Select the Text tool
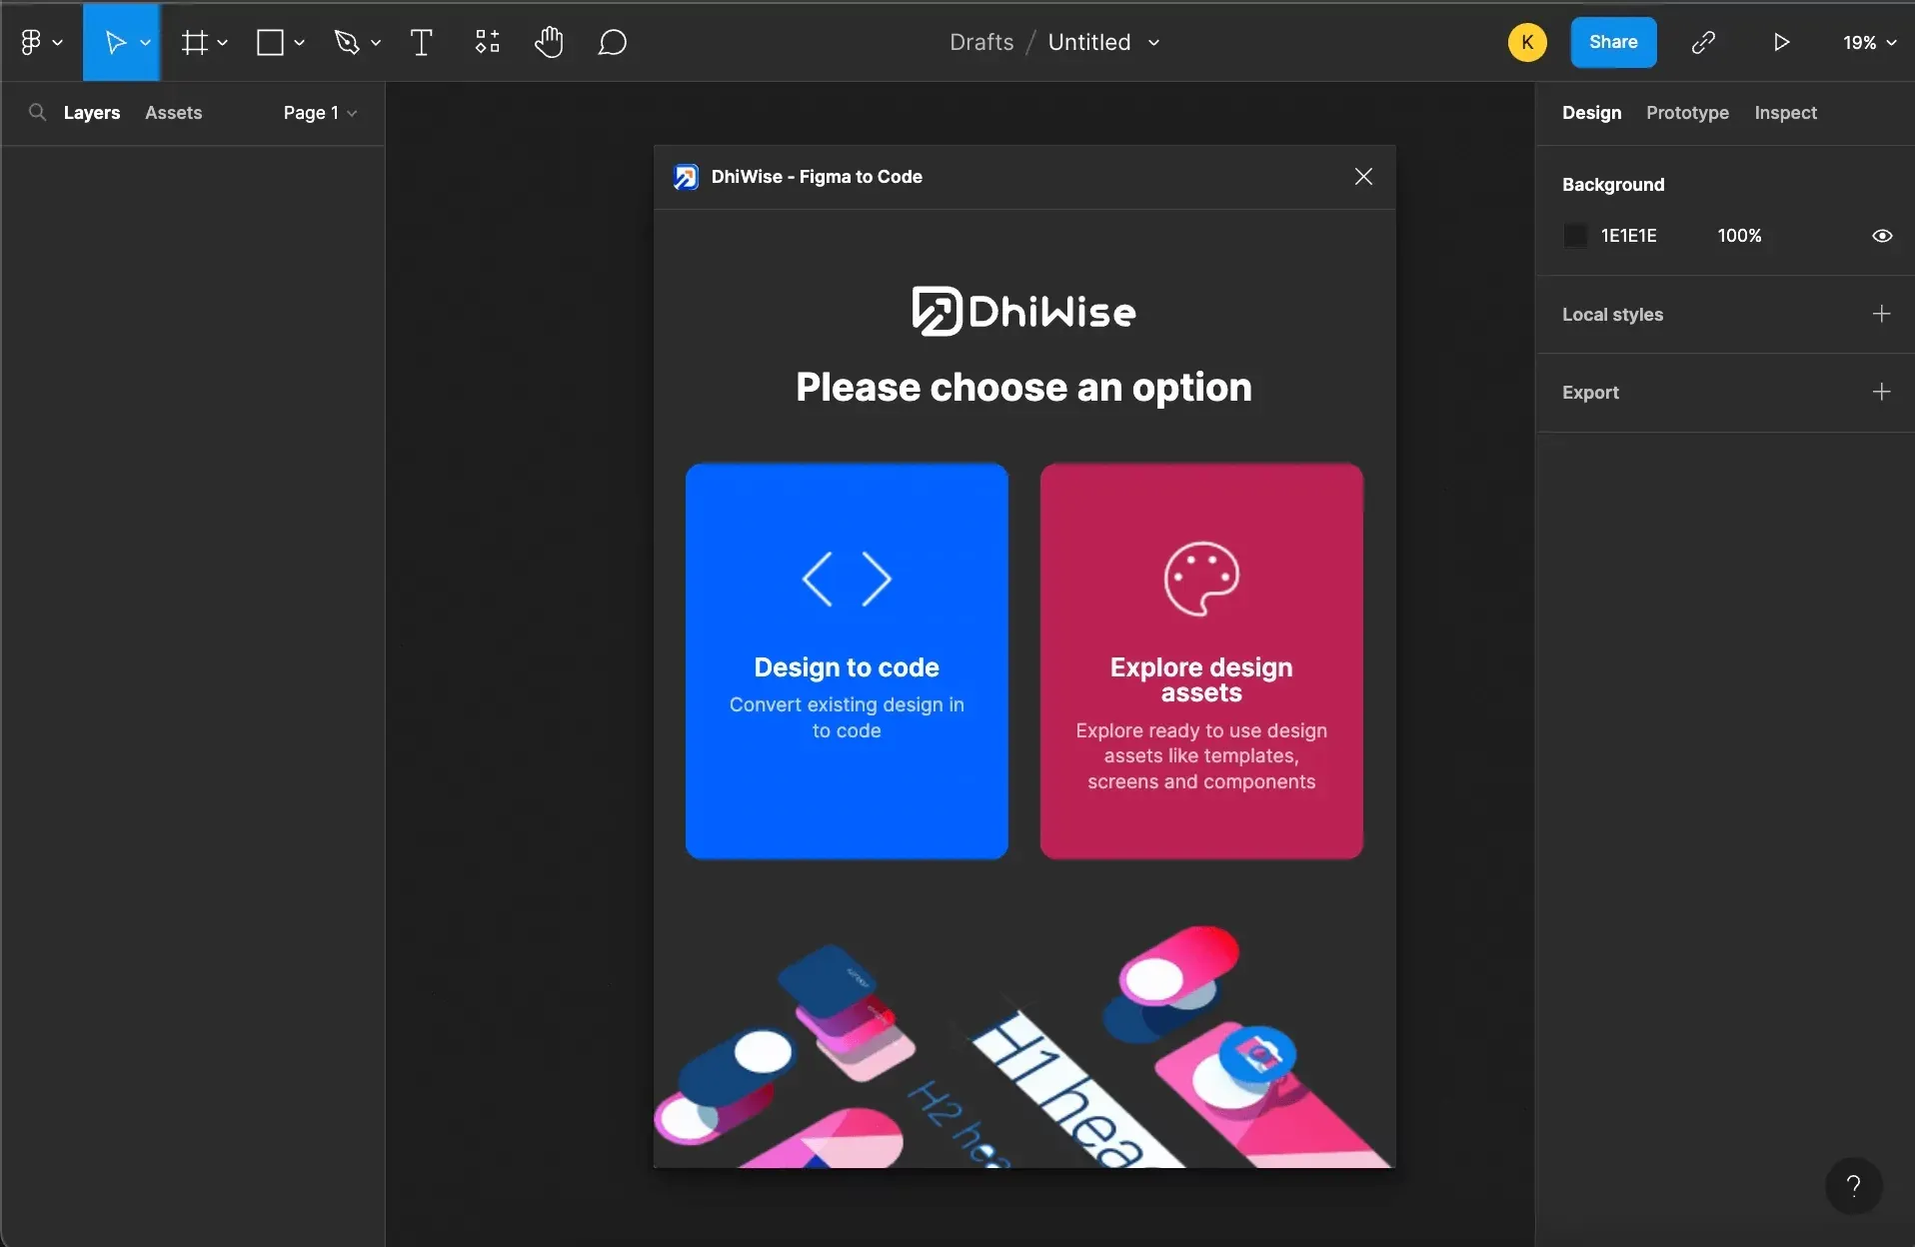Screen dimensions: 1915x1247 point(421,42)
